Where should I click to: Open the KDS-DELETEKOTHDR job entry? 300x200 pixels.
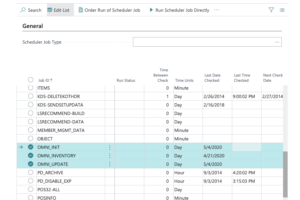tap(59, 96)
